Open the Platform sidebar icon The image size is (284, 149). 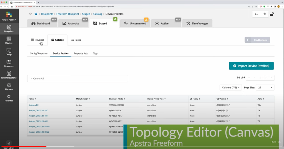9,87
